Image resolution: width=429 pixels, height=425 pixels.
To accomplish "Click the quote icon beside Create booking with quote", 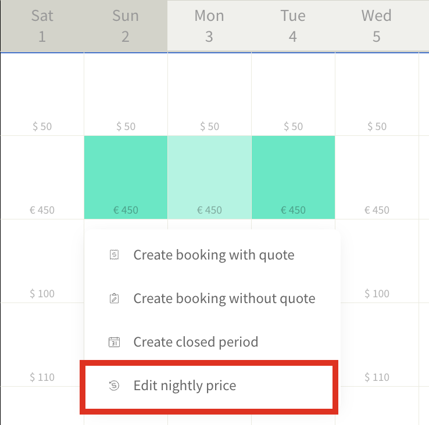I will [115, 255].
